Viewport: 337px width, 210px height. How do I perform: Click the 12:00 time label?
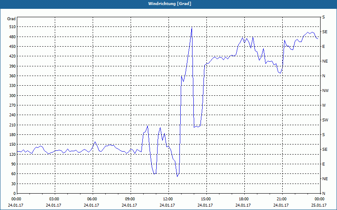tap(168, 199)
